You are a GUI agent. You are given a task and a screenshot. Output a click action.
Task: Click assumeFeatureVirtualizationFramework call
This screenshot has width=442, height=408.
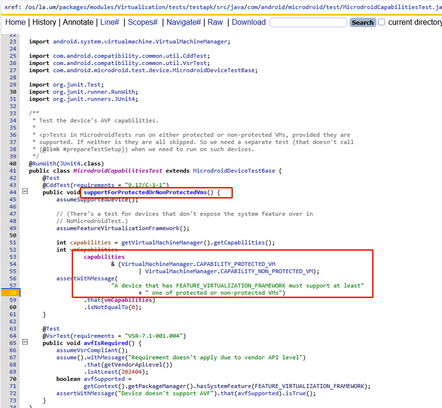(117, 228)
